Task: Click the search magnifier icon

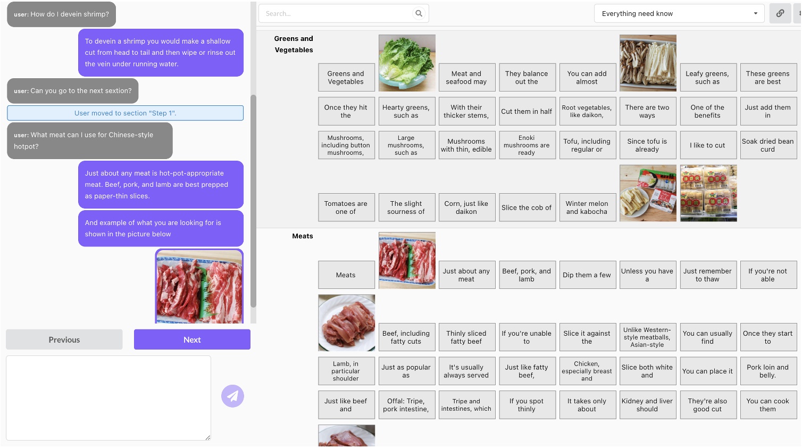Action: pos(419,13)
